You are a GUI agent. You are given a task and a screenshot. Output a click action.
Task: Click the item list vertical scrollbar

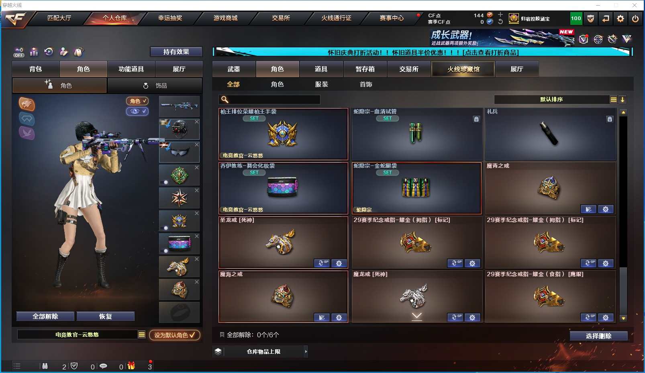(623, 215)
